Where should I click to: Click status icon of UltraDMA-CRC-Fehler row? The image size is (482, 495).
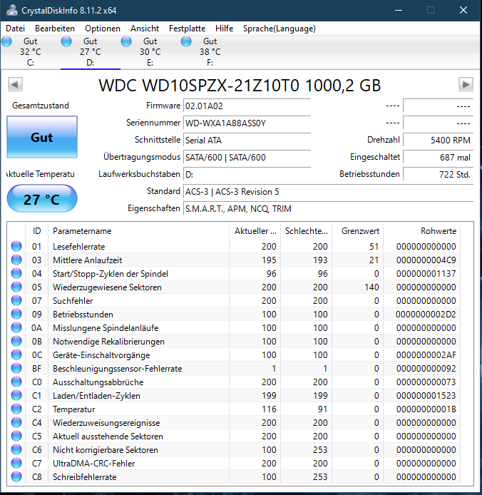[x=16, y=464]
